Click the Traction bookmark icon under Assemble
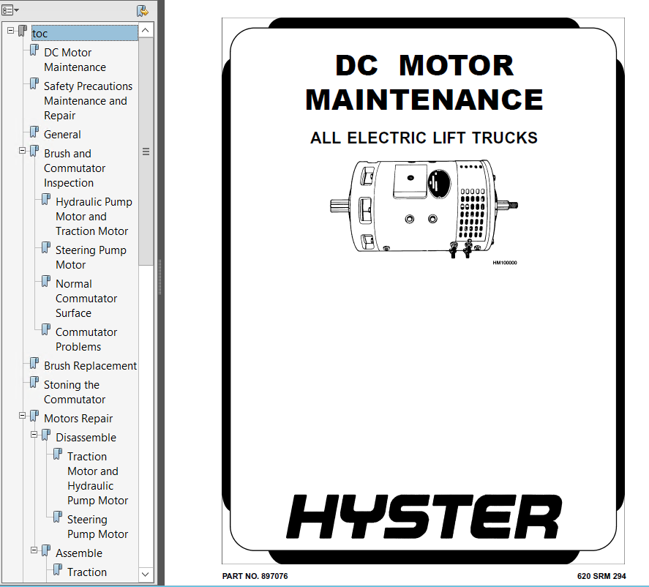Image resolution: width=649 pixels, height=587 pixels. (x=58, y=570)
